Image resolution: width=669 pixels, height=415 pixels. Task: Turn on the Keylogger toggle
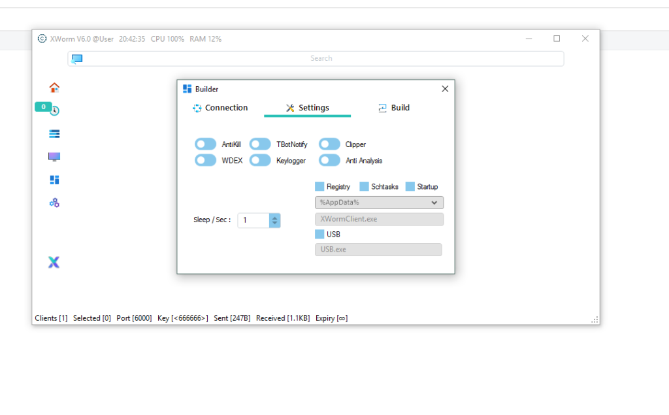point(261,160)
